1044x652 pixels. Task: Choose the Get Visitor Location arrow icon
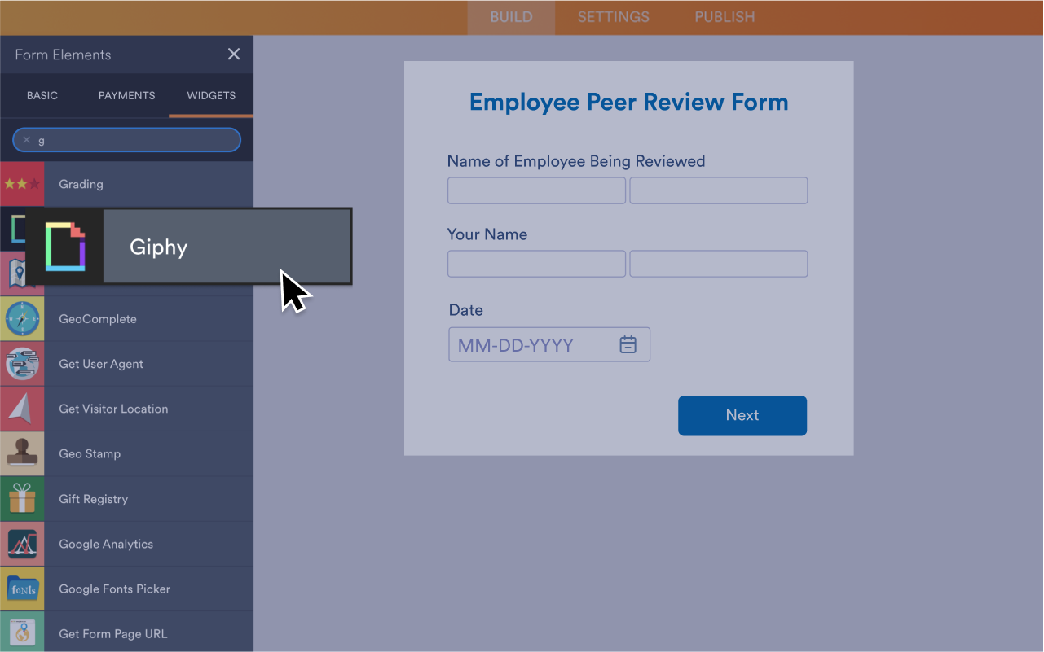[22, 409]
